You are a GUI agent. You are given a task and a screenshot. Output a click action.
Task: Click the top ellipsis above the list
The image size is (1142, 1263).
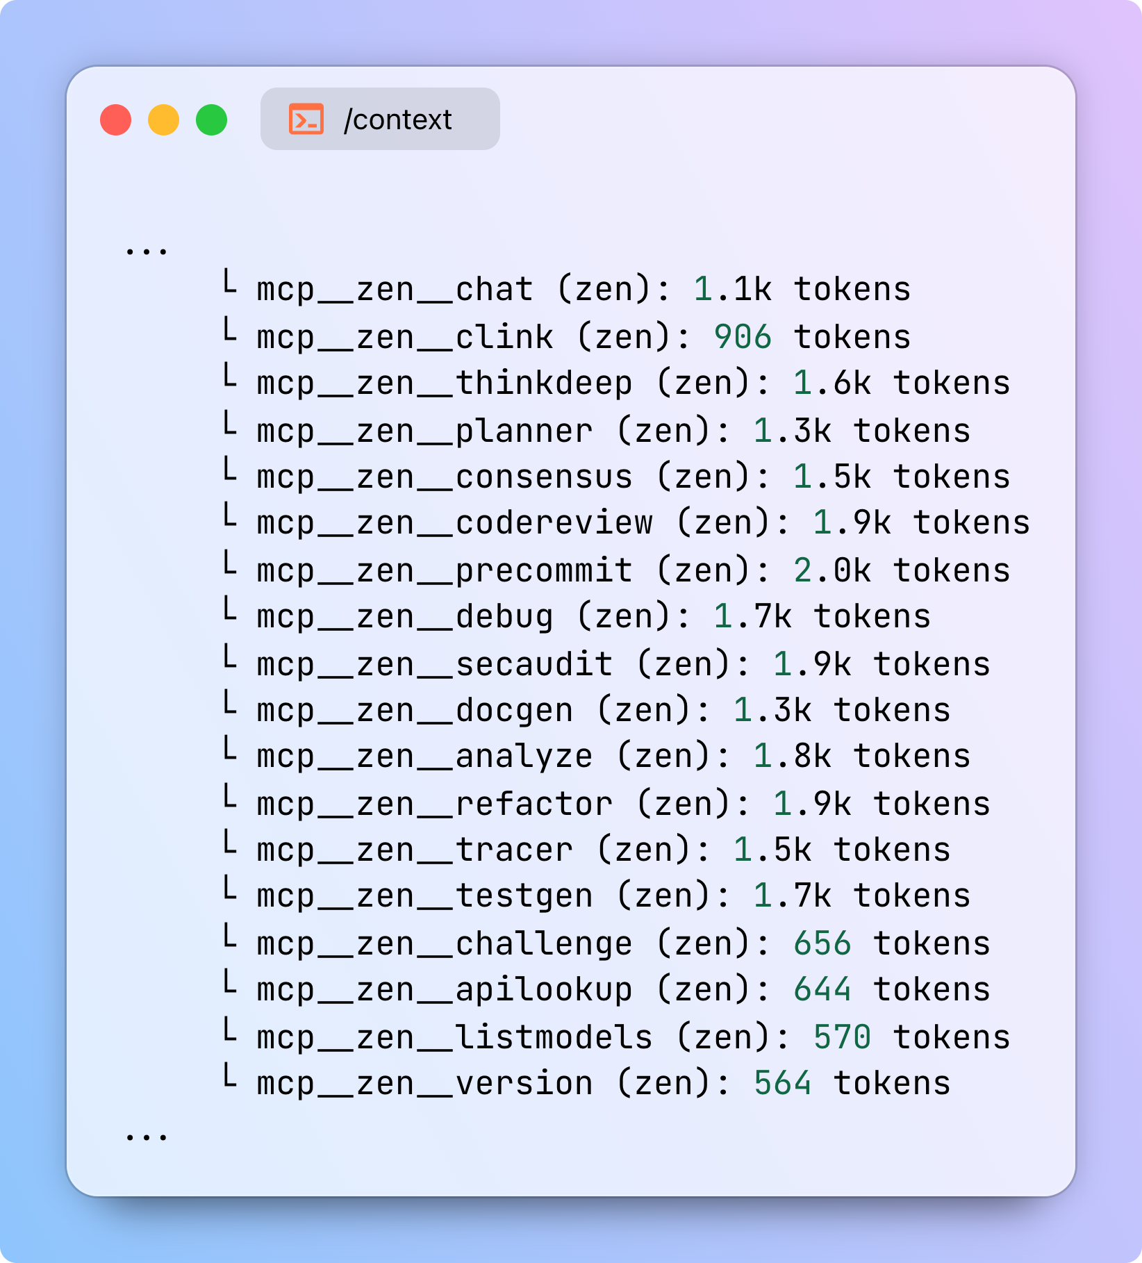(x=146, y=251)
